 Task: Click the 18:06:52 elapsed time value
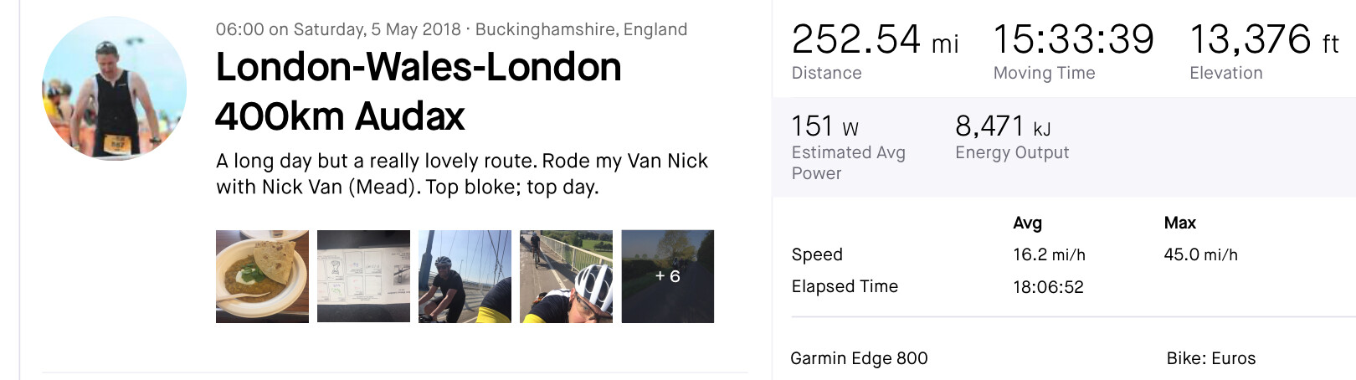(x=1048, y=287)
